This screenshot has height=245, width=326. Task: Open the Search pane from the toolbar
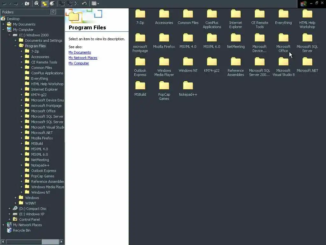[x=37, y=4]
